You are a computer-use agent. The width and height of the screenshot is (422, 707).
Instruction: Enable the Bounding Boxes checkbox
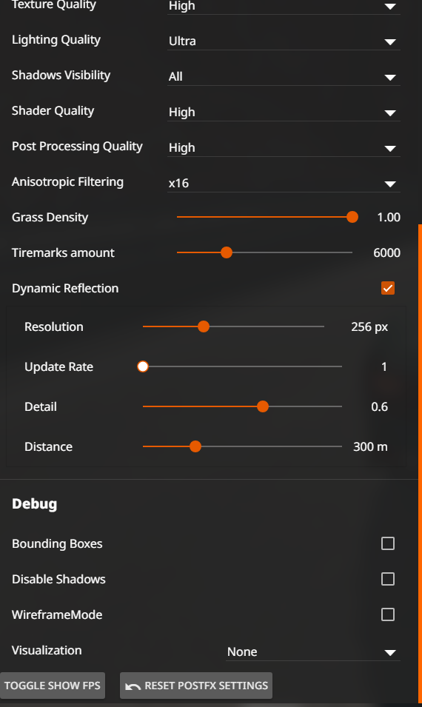[388, 543]
